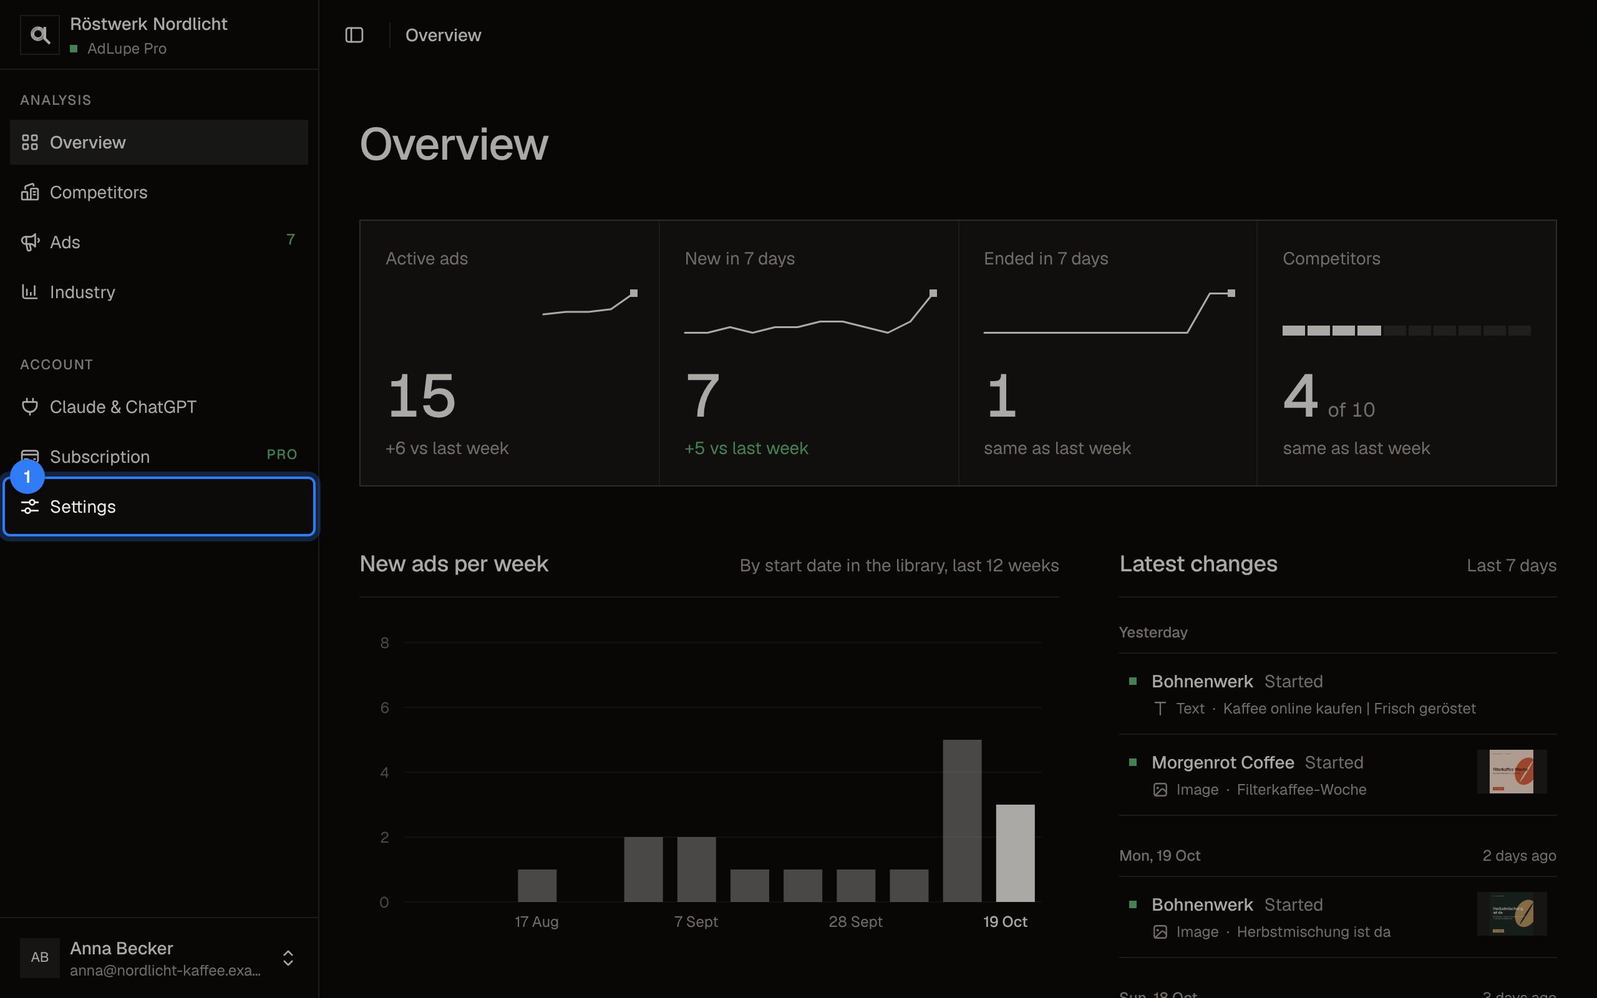Open Bohnenwerk Herbstmischung ist da entry
Image resolution: width=1597 pixels, height=998 pixels.
point(1337,918)
